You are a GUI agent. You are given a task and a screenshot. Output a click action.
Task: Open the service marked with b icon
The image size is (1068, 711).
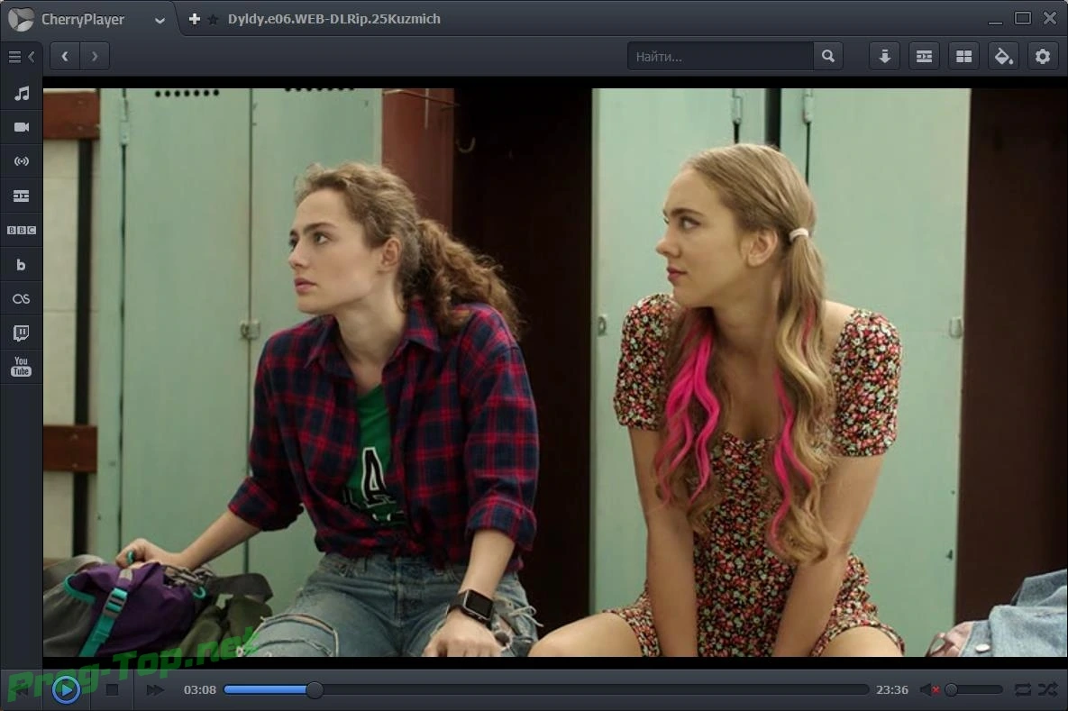click(21, 265)
